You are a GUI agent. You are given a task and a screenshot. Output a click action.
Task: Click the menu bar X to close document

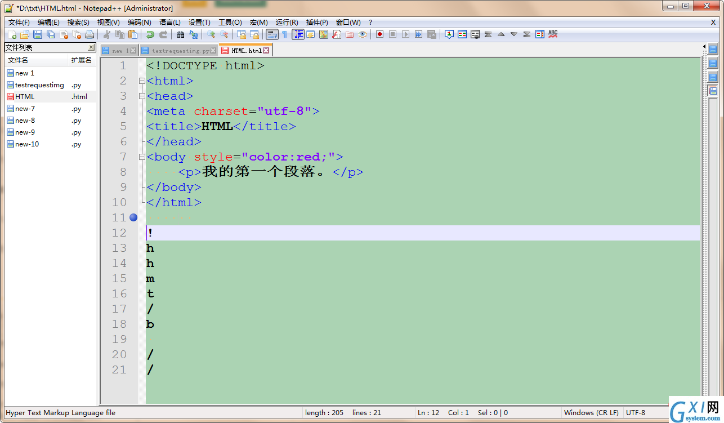pos(713,23)
